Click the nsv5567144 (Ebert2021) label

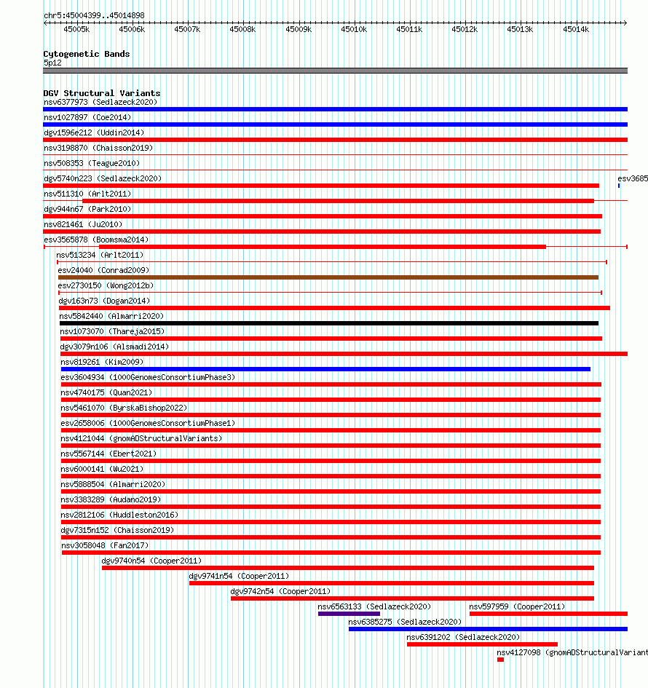point(108,454)
